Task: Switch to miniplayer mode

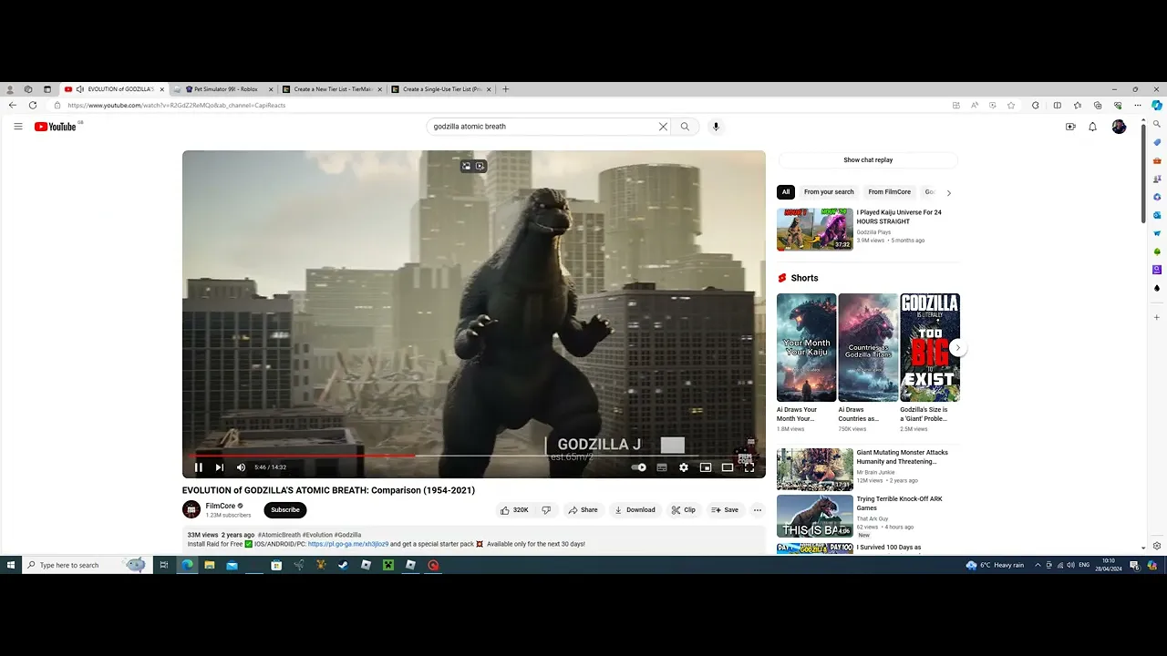Action: [706, 467]
